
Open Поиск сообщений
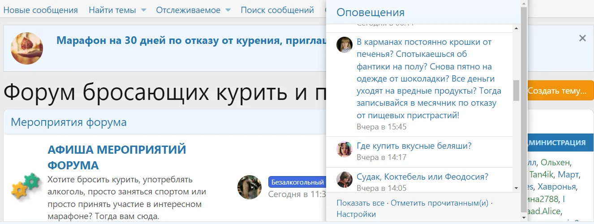pos(277,10)
